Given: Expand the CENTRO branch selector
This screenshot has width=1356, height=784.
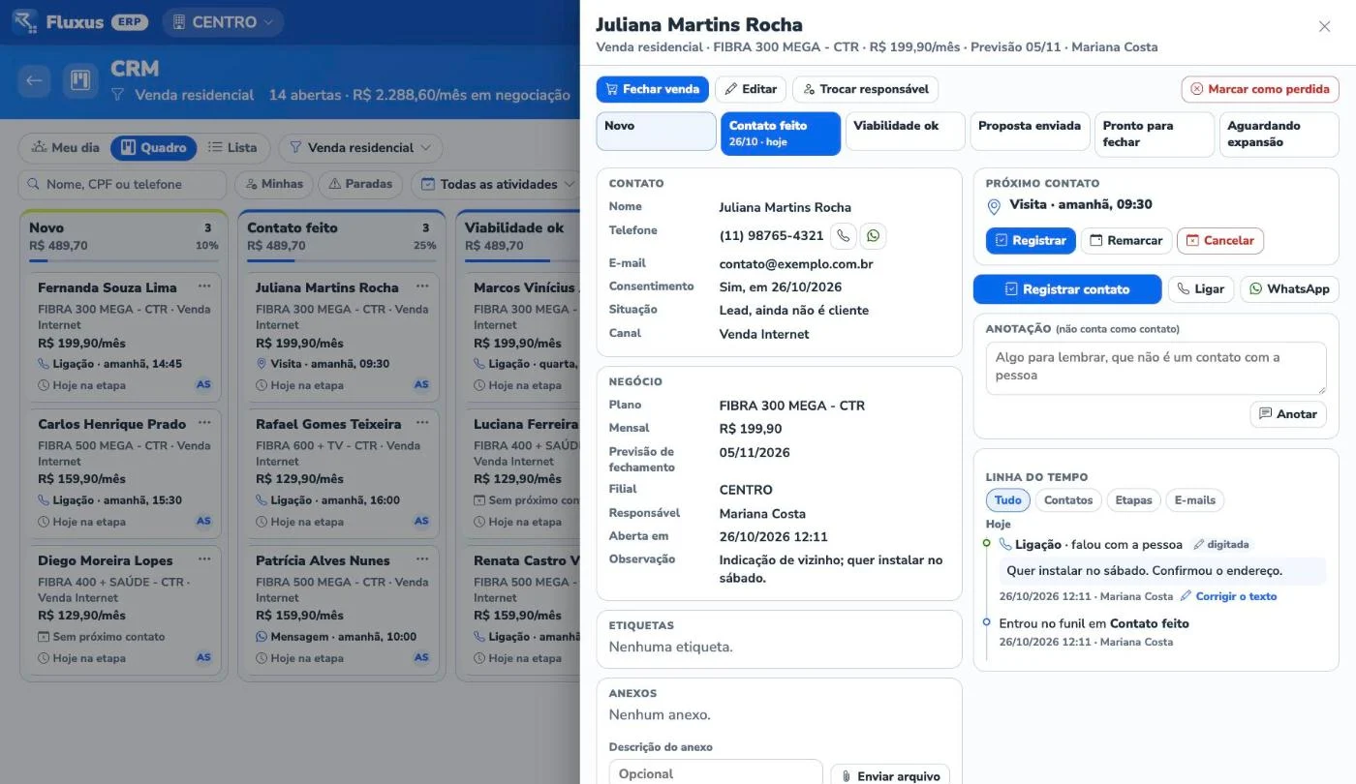Looking at the screenshot, I should 224,22.
